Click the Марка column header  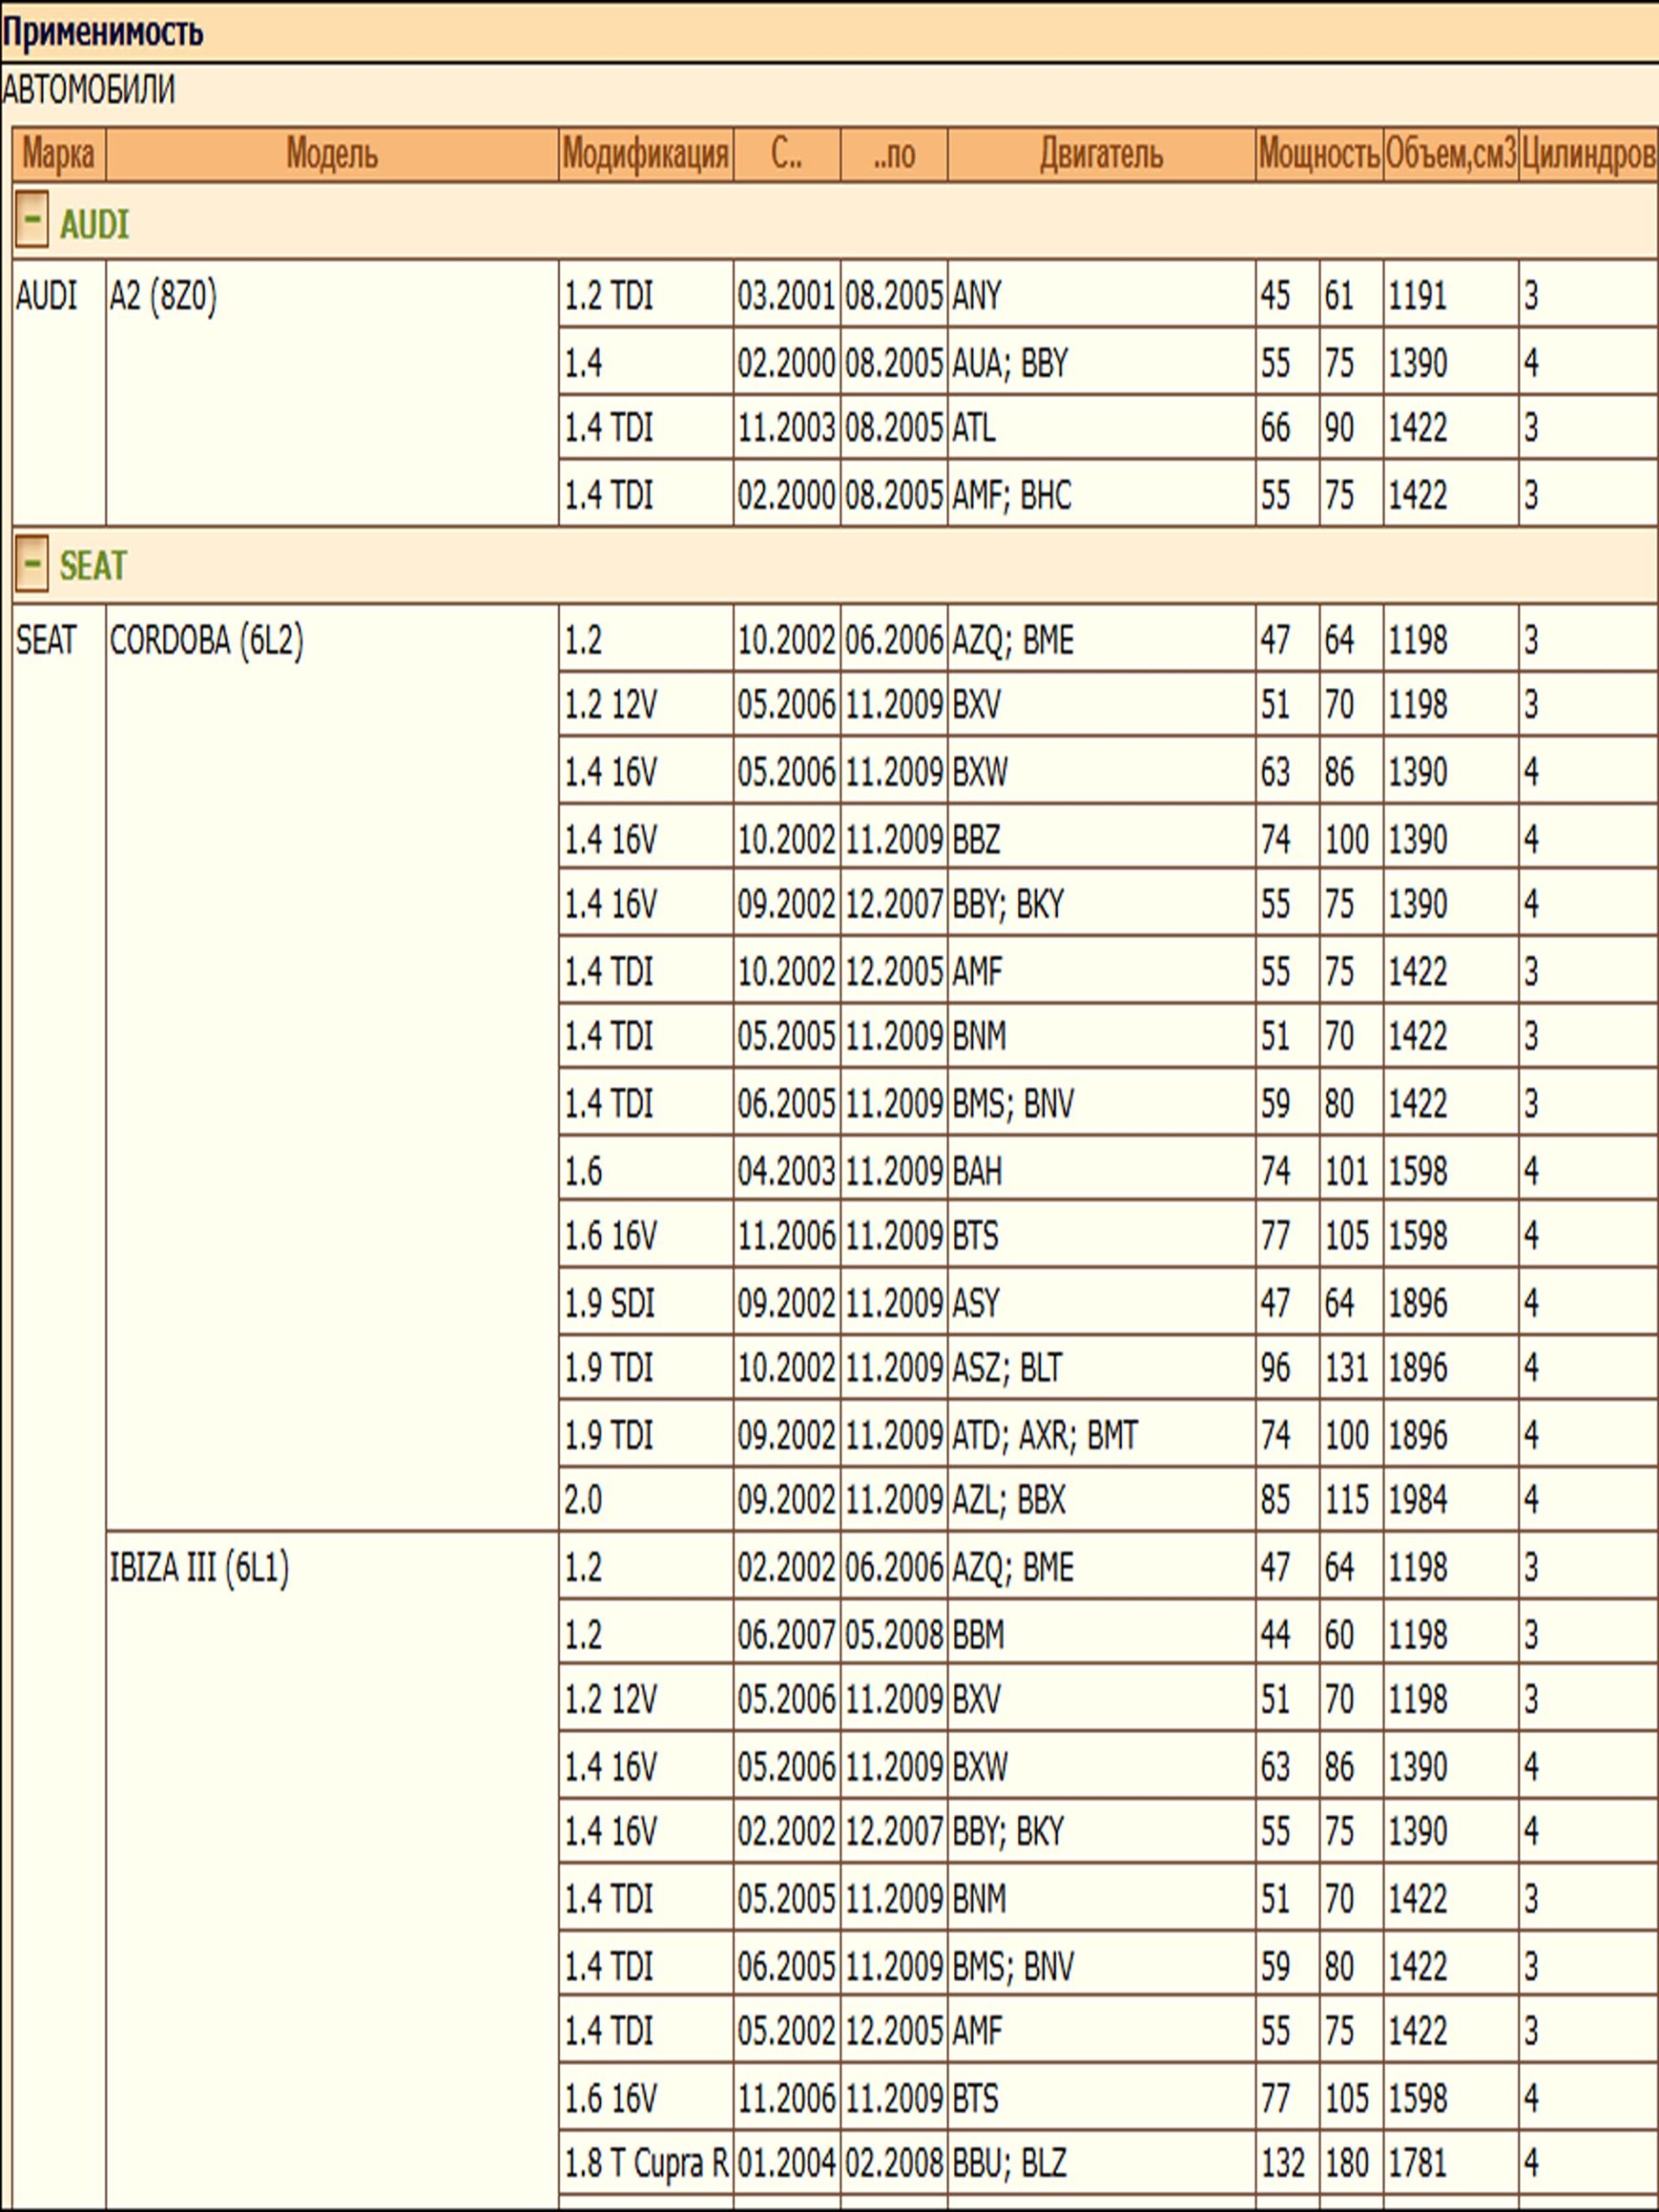58,155
